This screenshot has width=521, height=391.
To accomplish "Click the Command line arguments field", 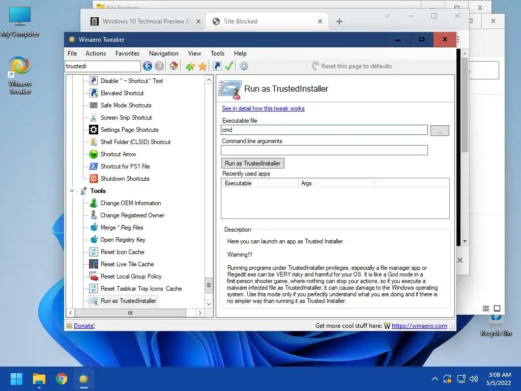I will click(324, 150).
